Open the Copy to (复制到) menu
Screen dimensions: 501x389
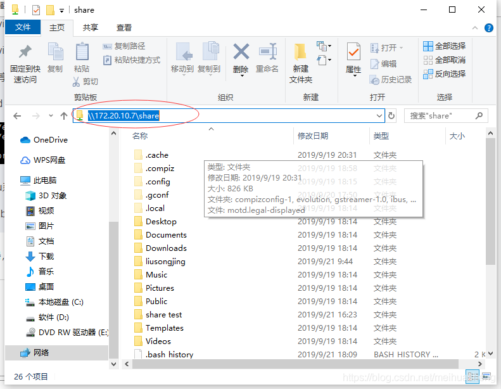[209, 58]
